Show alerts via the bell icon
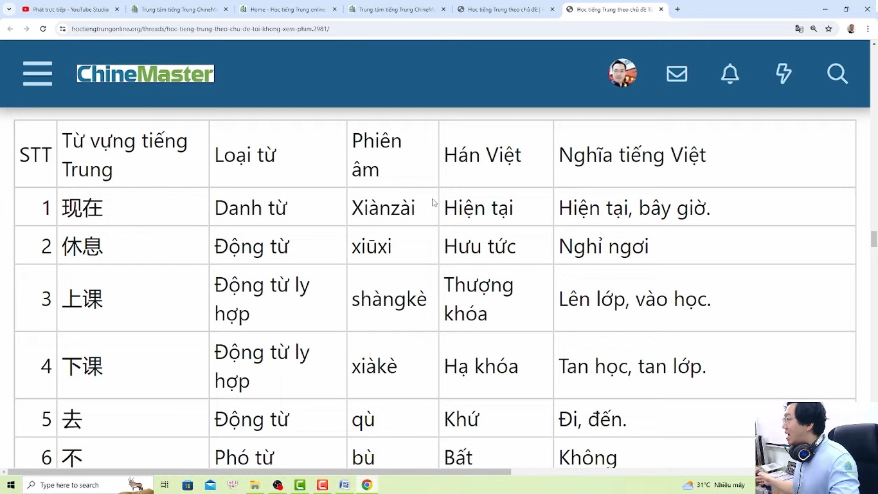 point(730,74)
